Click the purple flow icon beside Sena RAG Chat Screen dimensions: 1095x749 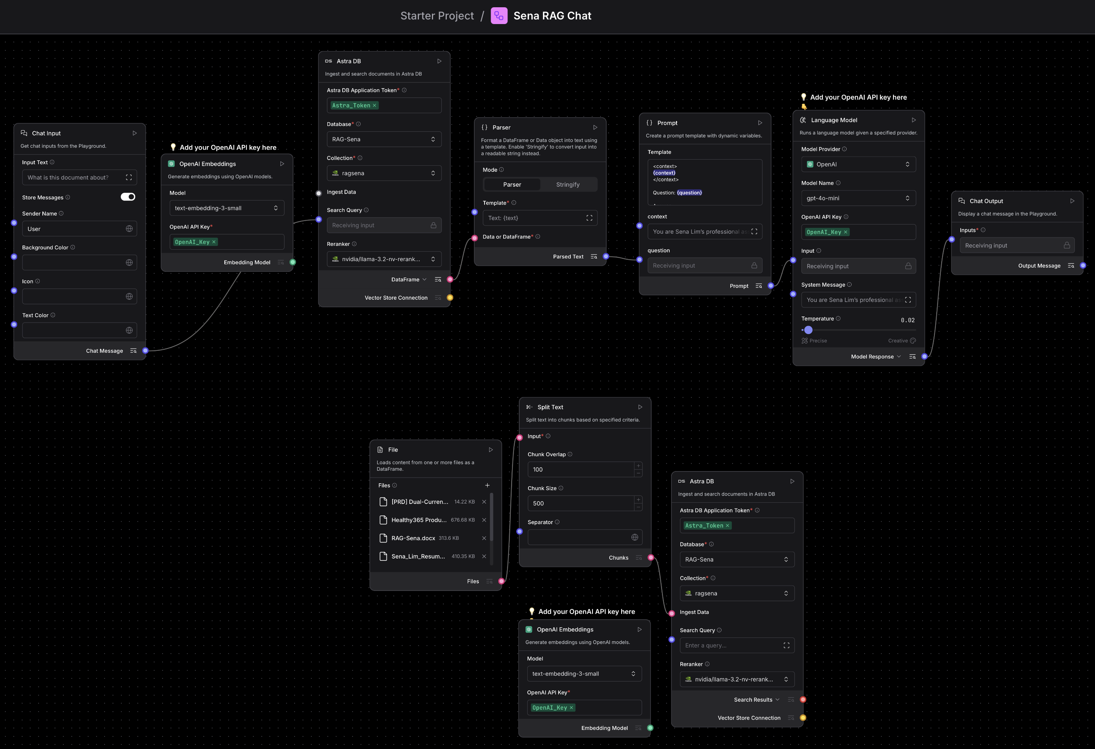tap(499, 16)
